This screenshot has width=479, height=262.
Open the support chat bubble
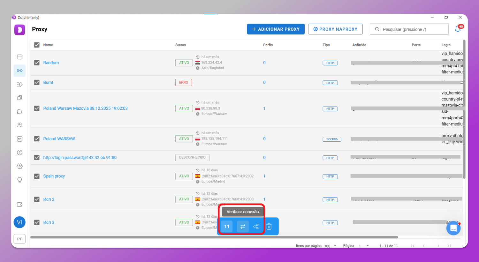[453, 228]
